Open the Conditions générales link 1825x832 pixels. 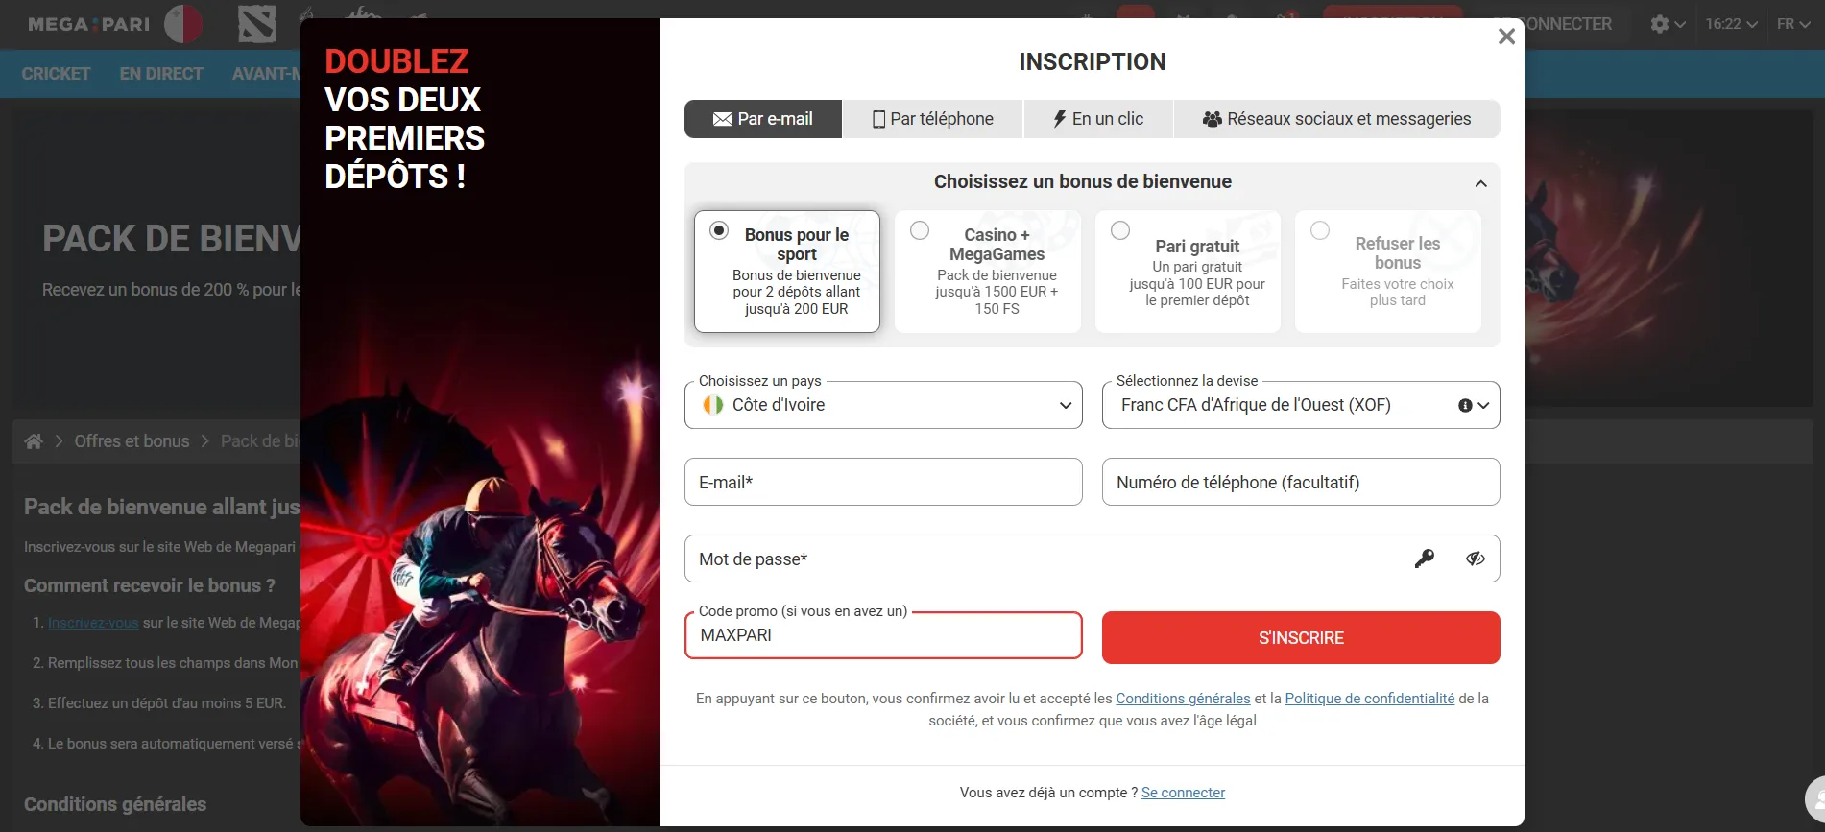1183,698
